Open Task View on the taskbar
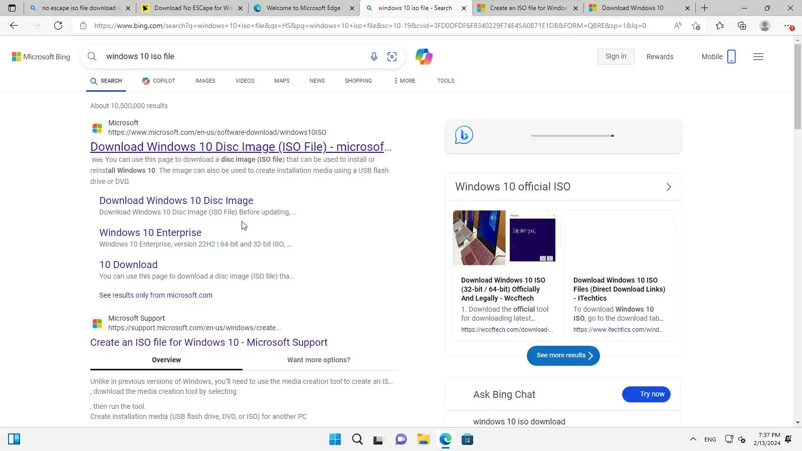This screenshot has height=451, width=802. point(378,439)
